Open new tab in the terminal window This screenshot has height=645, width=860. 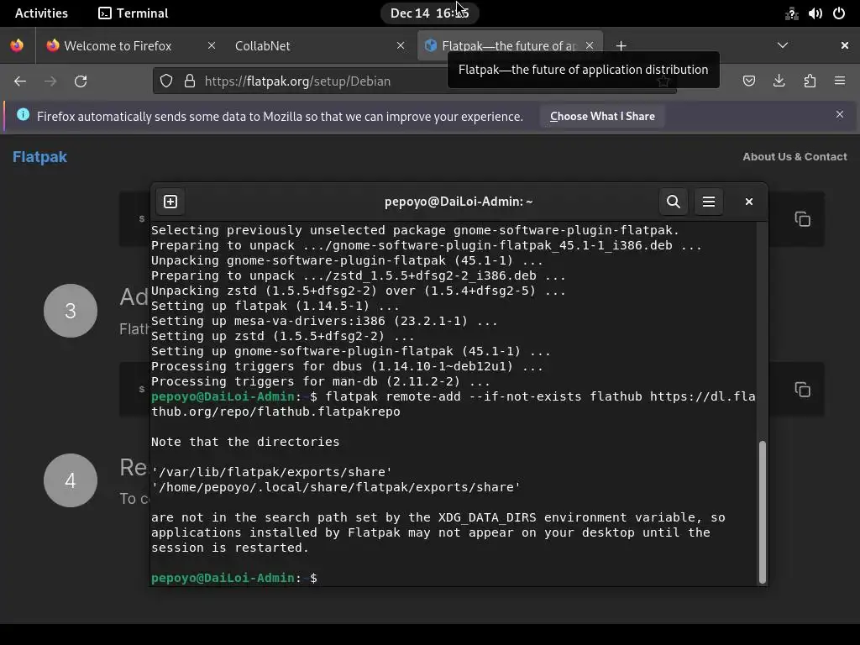click(x=170, y=202)
